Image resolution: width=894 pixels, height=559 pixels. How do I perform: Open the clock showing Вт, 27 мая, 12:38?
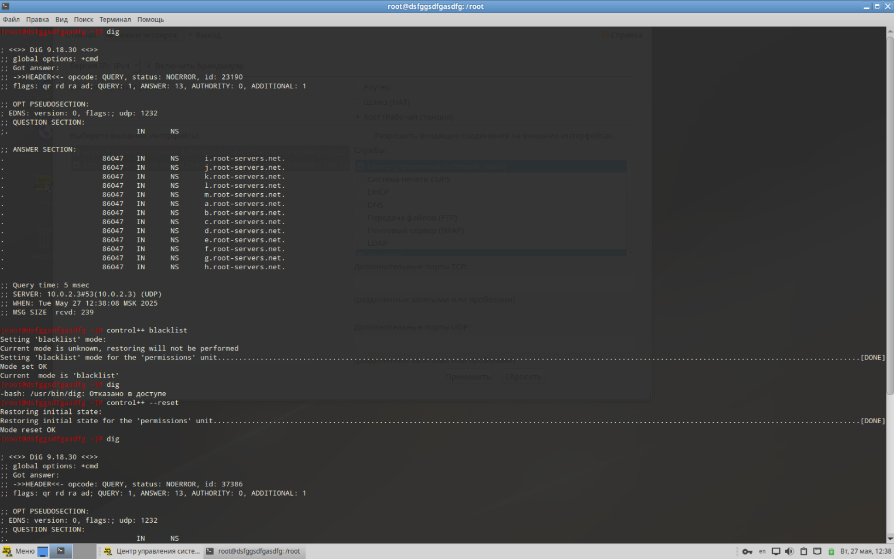tap(865, 551)
